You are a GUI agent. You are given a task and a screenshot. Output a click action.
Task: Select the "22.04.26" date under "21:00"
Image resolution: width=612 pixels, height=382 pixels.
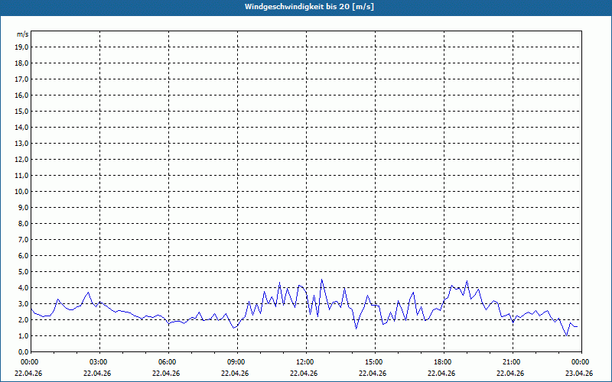pyautogui.click(x=510, y=373)
